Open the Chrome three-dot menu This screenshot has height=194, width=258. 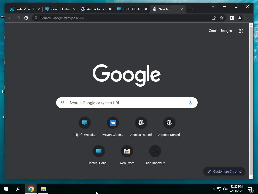[248, 18]
